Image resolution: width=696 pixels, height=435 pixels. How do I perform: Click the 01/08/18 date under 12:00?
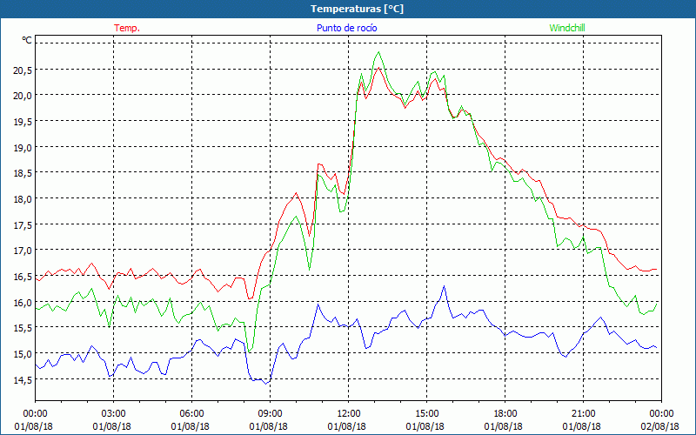[x=347, y=426]
